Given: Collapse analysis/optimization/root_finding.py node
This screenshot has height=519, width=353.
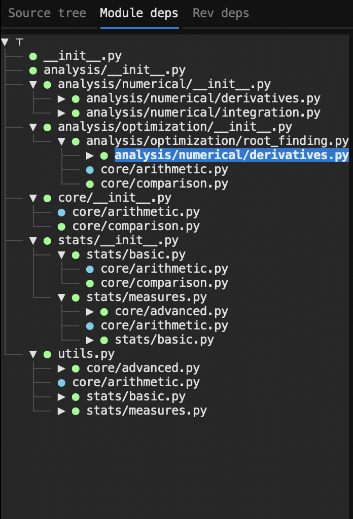Looking at the screenshot, I should coord(61,141).
